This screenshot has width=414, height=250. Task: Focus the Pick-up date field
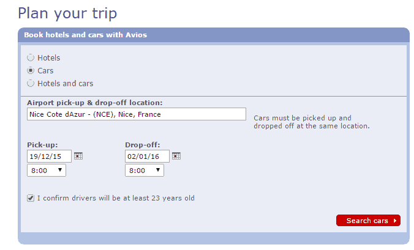(x=49, y=156)
